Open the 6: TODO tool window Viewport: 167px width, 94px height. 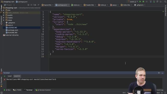pyautogui.click(x=17, y=90)
